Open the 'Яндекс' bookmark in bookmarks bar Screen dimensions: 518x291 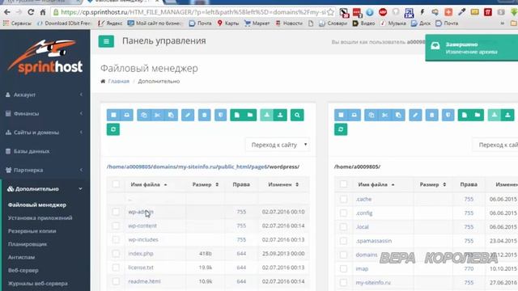point(111,23)
